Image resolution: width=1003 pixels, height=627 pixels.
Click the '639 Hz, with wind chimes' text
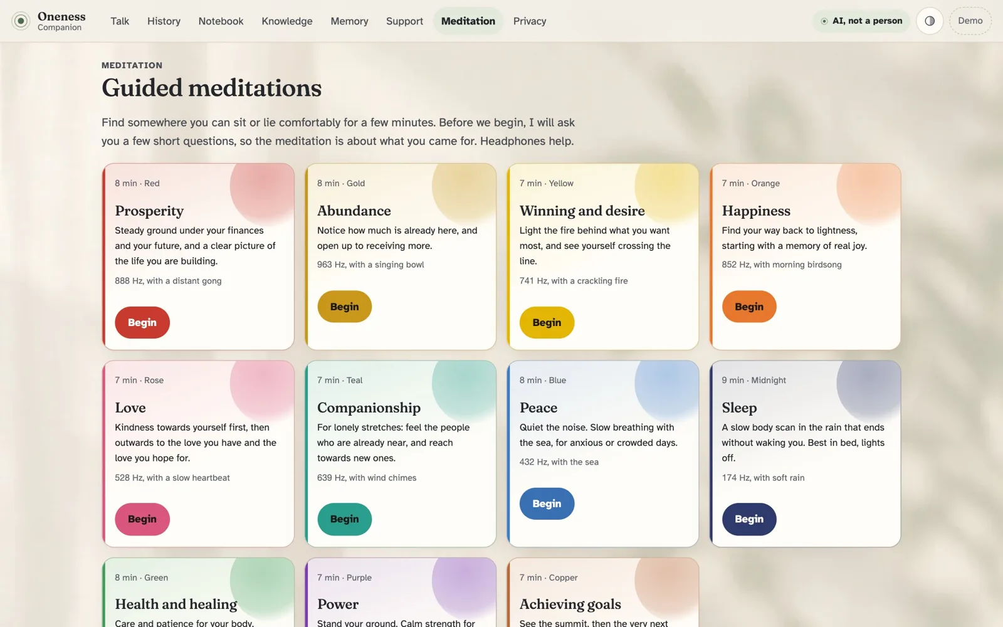point(367,478)
